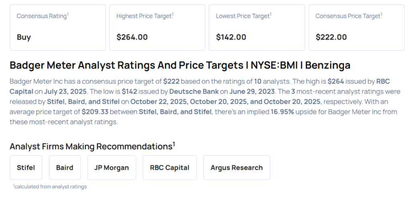
Task: Open the Argus Research firm button
Action: (236, 168)
